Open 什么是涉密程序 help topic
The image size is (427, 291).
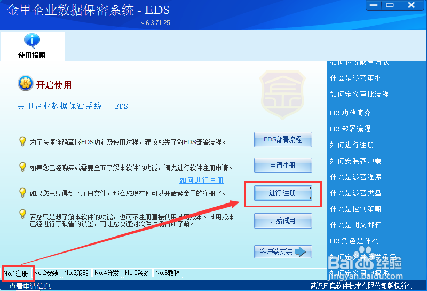coord(355,177)
